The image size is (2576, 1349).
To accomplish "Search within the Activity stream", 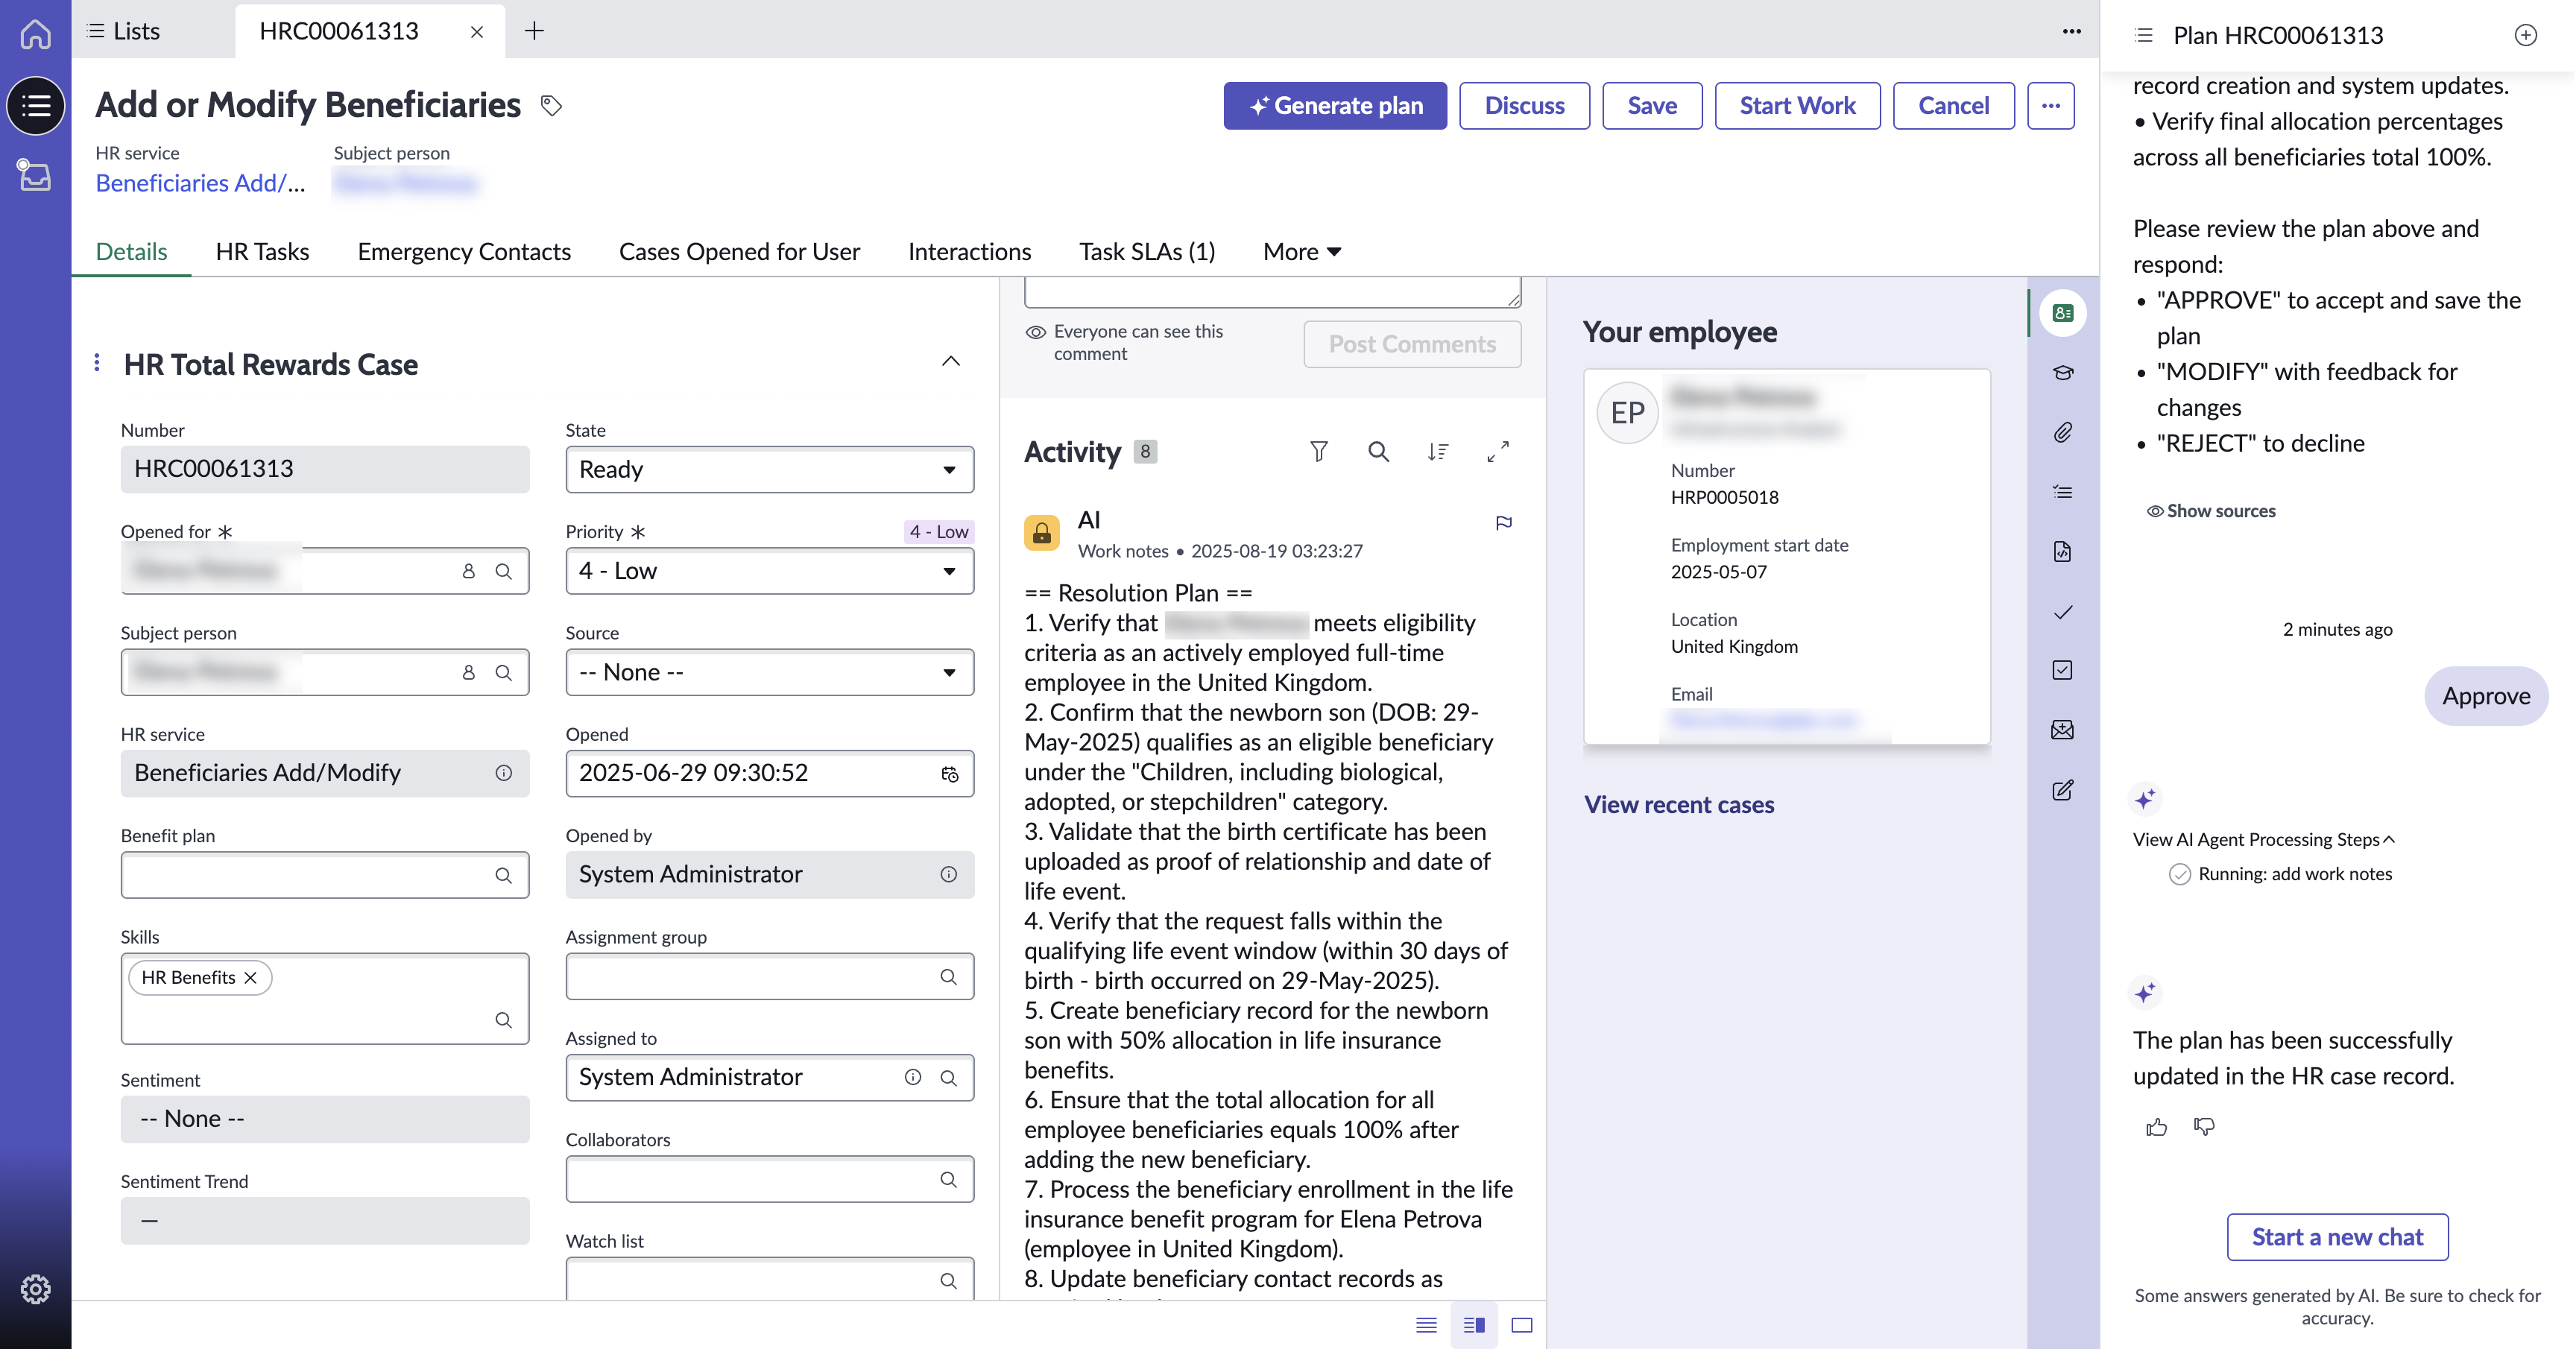I will click(x=1378, y=452).
